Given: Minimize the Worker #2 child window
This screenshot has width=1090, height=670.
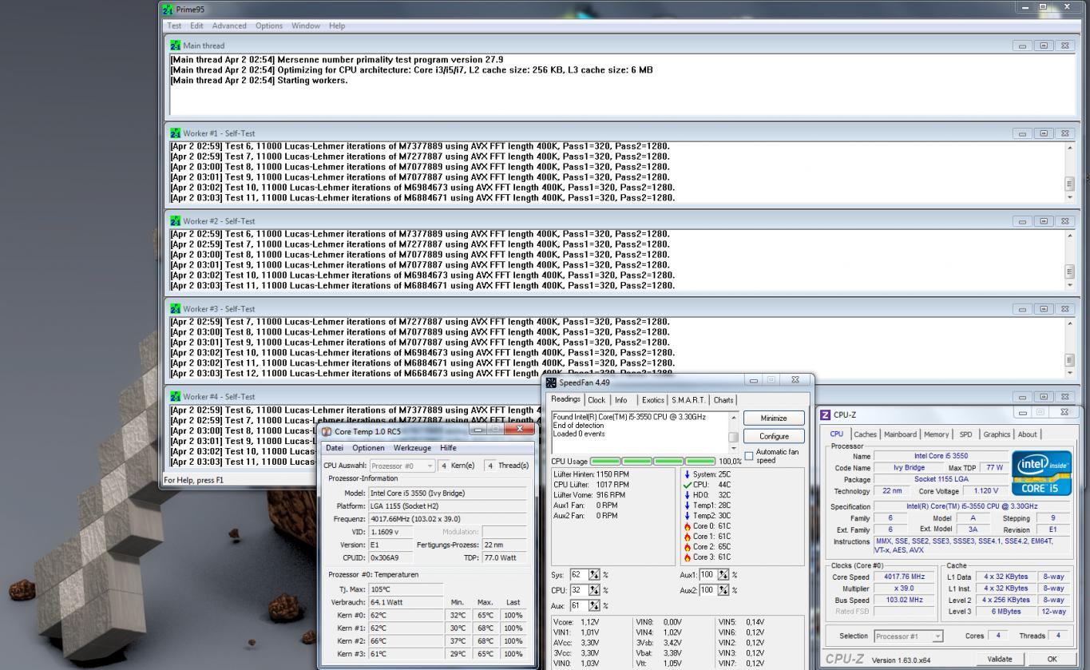Looking at the screenshot, I should point(1025,221).
